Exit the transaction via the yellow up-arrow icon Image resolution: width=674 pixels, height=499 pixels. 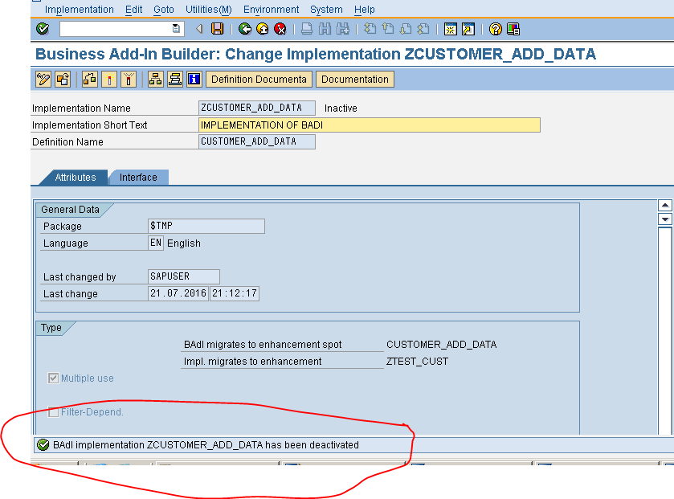point(261,29)
